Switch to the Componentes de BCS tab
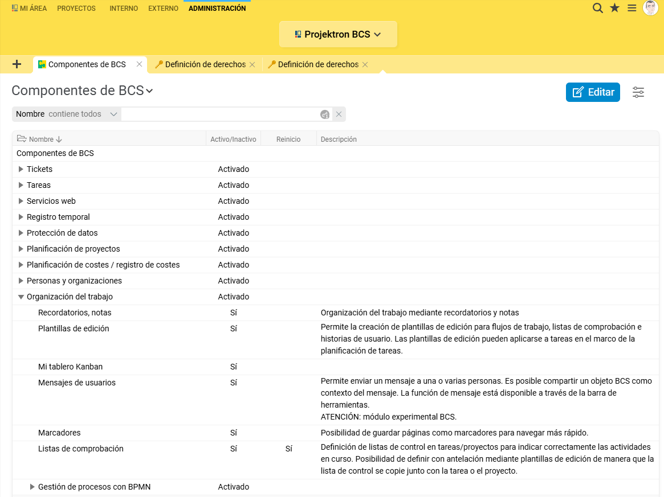This screenshot has width=664, height=497. tap(87, 64)
